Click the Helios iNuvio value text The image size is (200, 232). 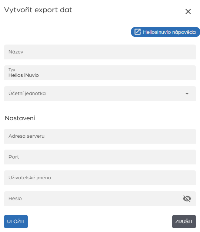coord(24,75)
